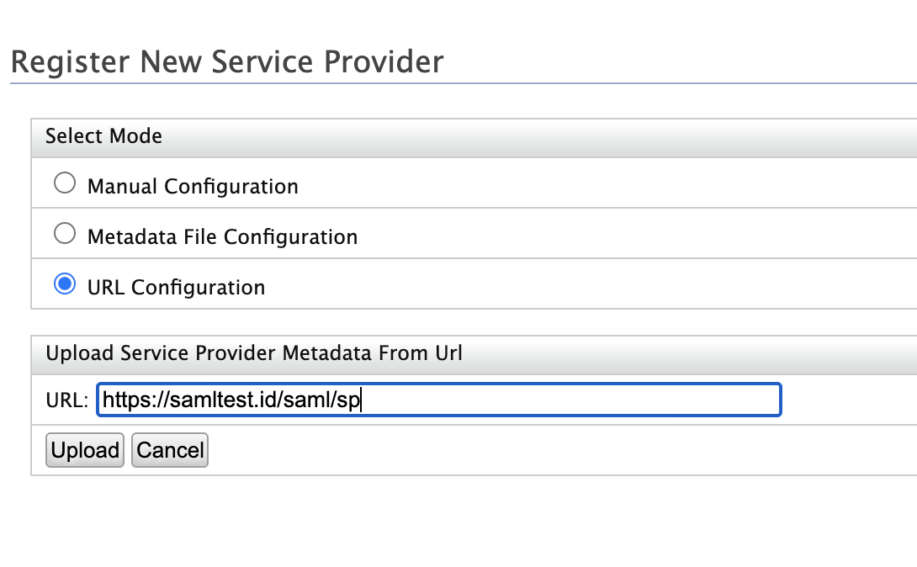
Task: Click the "URL Configuration" label text
Action: click(176, 288)
